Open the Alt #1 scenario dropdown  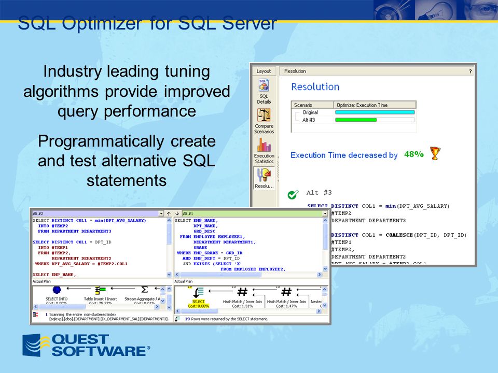pos(325,213)
